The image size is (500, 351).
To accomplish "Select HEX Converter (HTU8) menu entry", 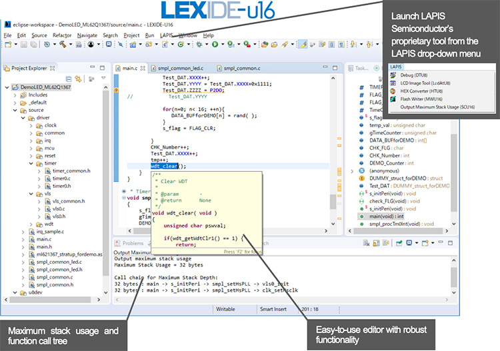I will 421,91.
